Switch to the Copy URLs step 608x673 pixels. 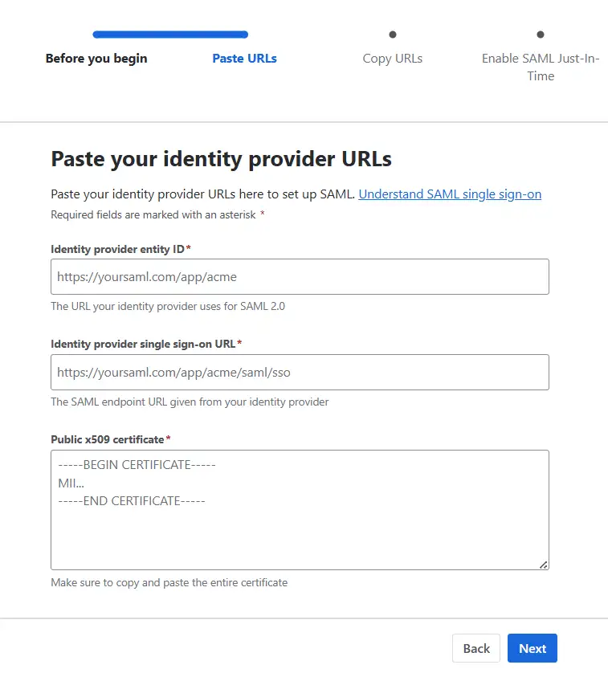pyautogui.click(x=392, y=58)
